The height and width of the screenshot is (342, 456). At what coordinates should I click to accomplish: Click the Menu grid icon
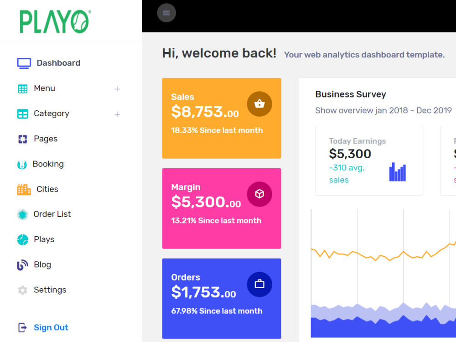click(23, 89)
